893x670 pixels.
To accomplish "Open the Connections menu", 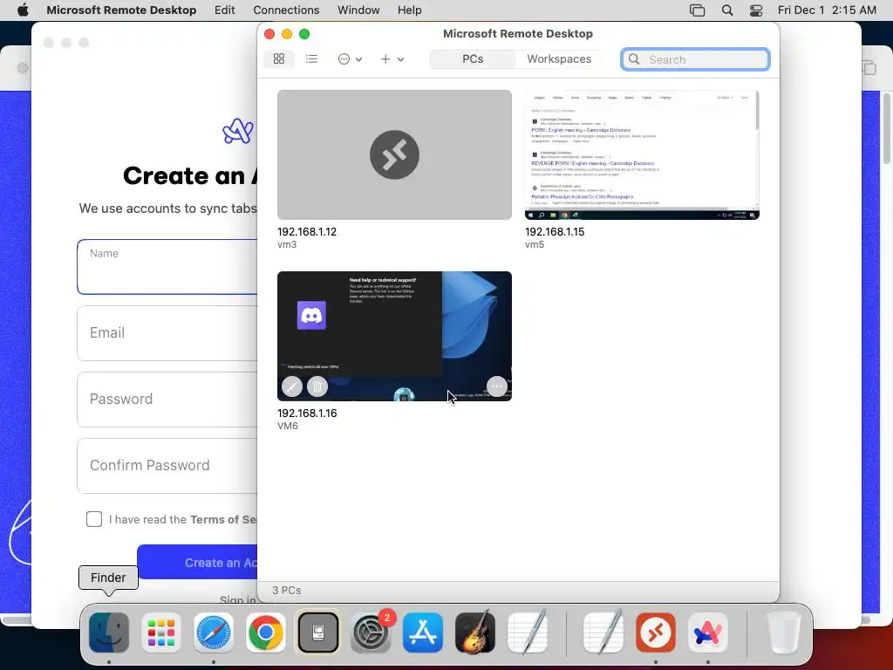I will tap(286, 10).
